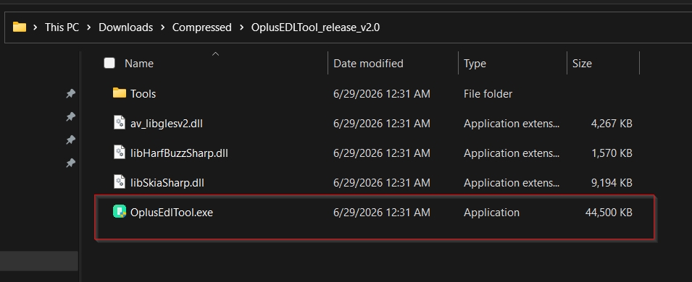Screen dimensions: 692x282
Task: Sort by the Name column header
Action: tap(139, 64)
